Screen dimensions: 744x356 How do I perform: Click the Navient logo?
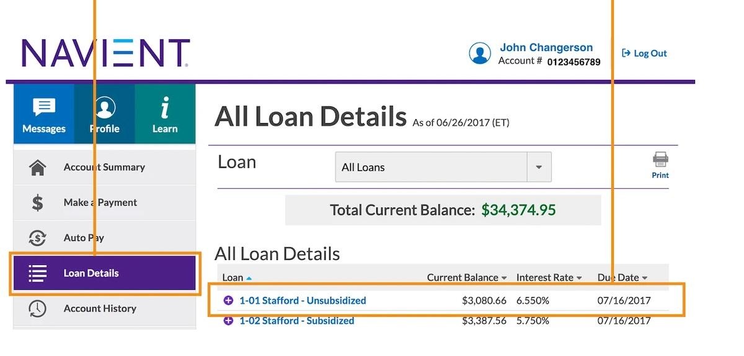(x=105, y=53)
